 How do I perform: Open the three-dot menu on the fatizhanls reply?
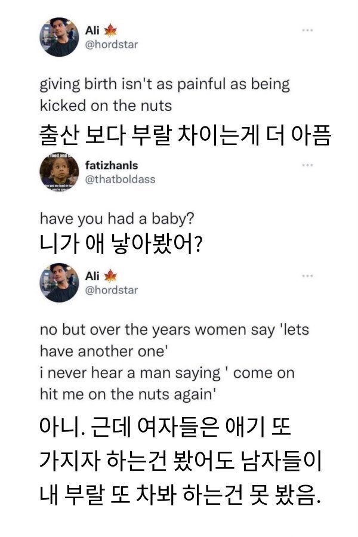pos(307,165)
